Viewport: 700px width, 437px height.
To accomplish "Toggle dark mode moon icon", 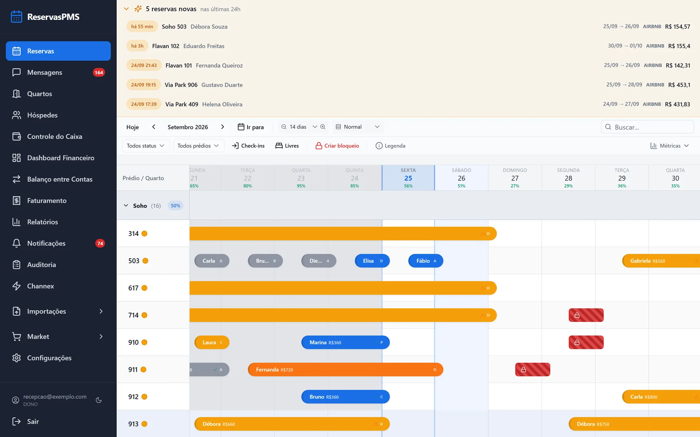I will point(98,400).
